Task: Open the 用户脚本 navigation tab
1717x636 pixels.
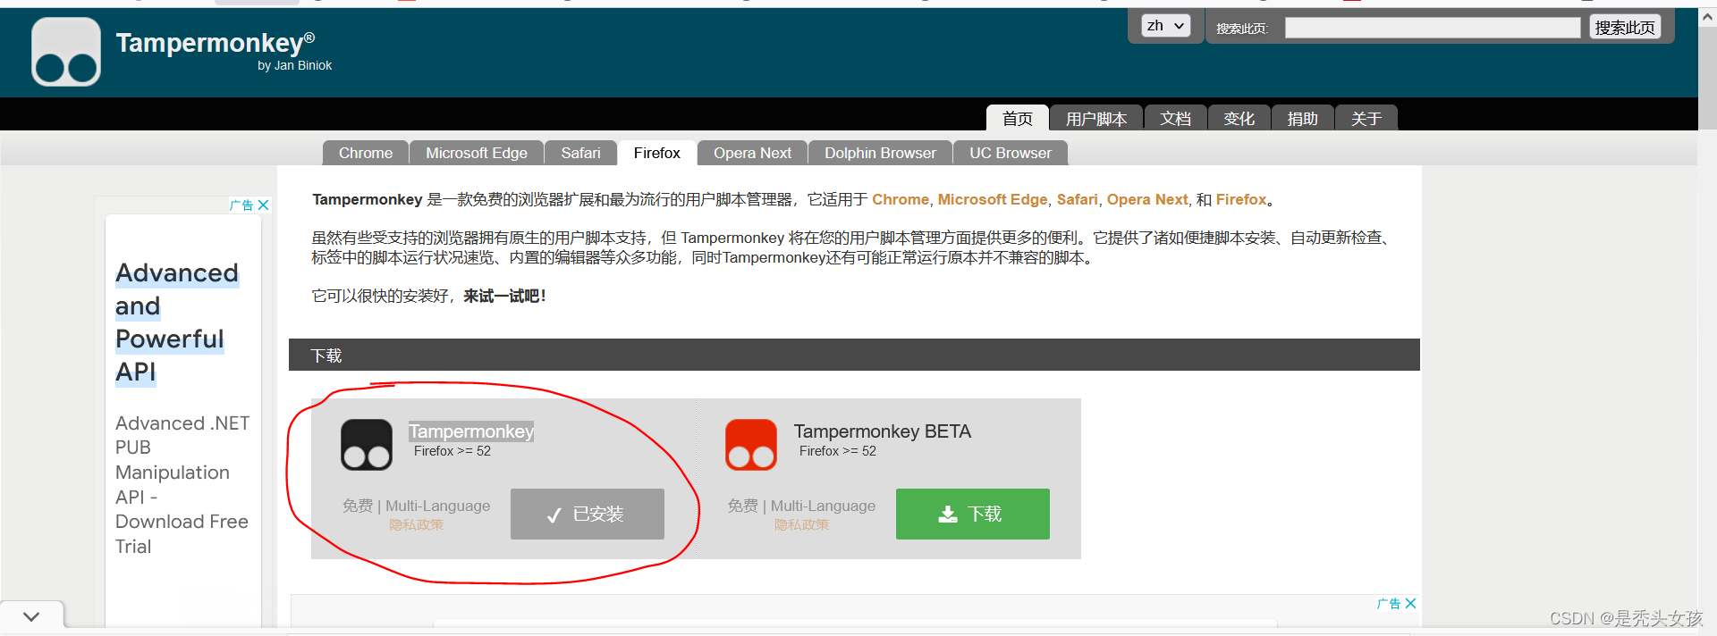Action: coord(1096,118)
